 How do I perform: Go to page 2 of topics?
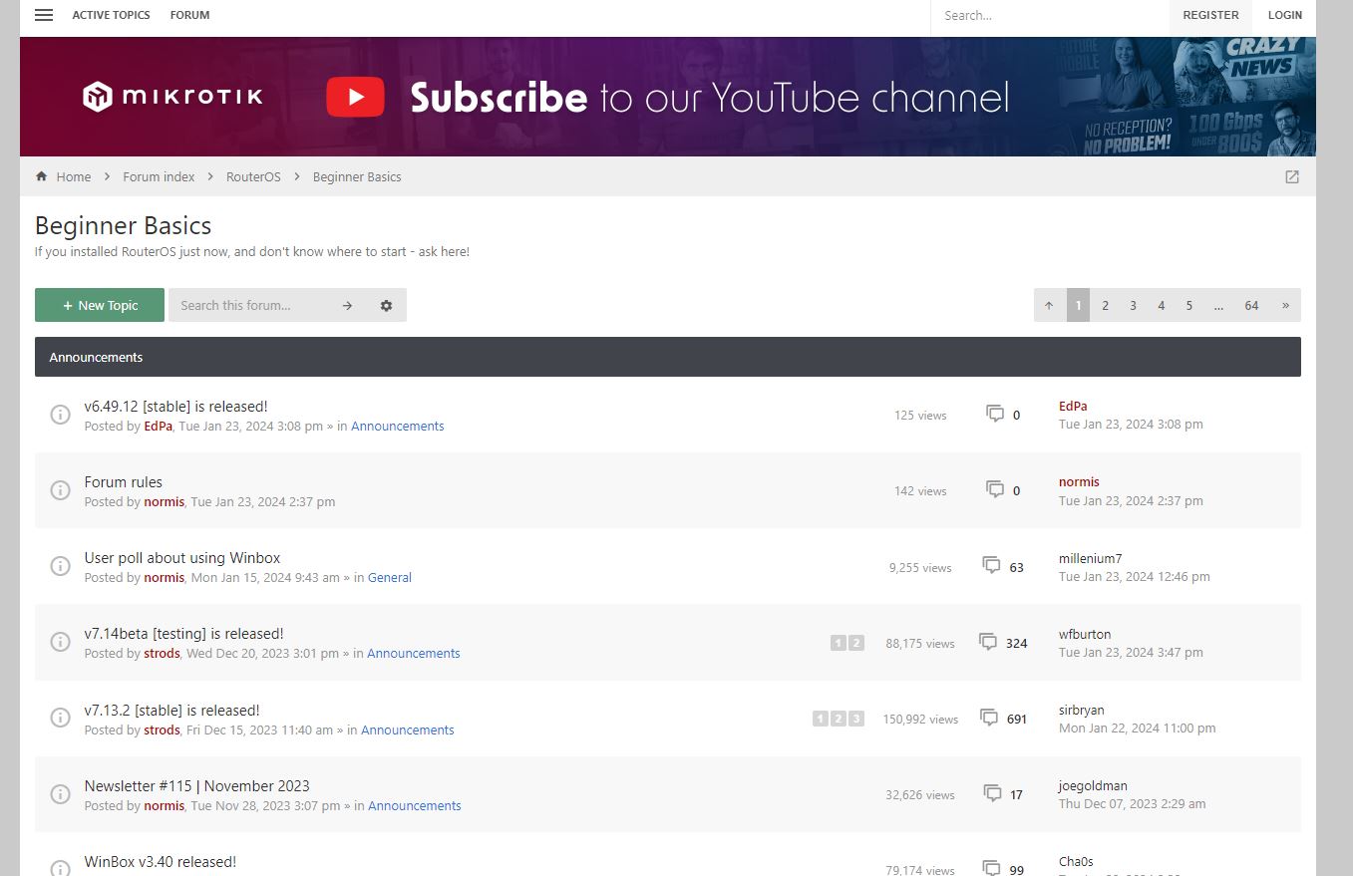(1105, 305)
